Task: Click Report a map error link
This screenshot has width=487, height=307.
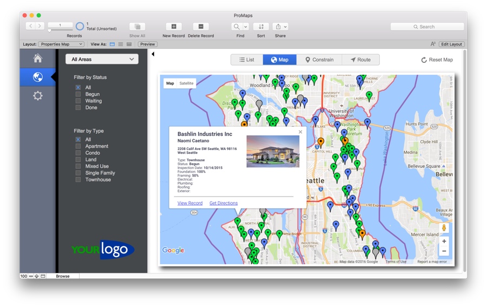Action: tap(432, 262)
